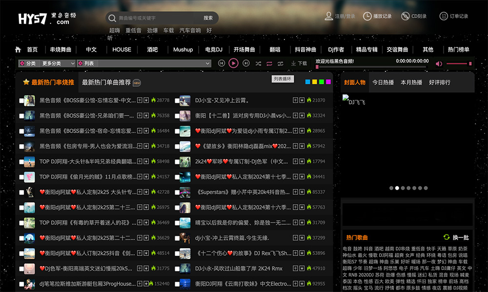The image size is (488, 292).
Task: Click the 汽车音响 keyword link
Action: point(190,31)
